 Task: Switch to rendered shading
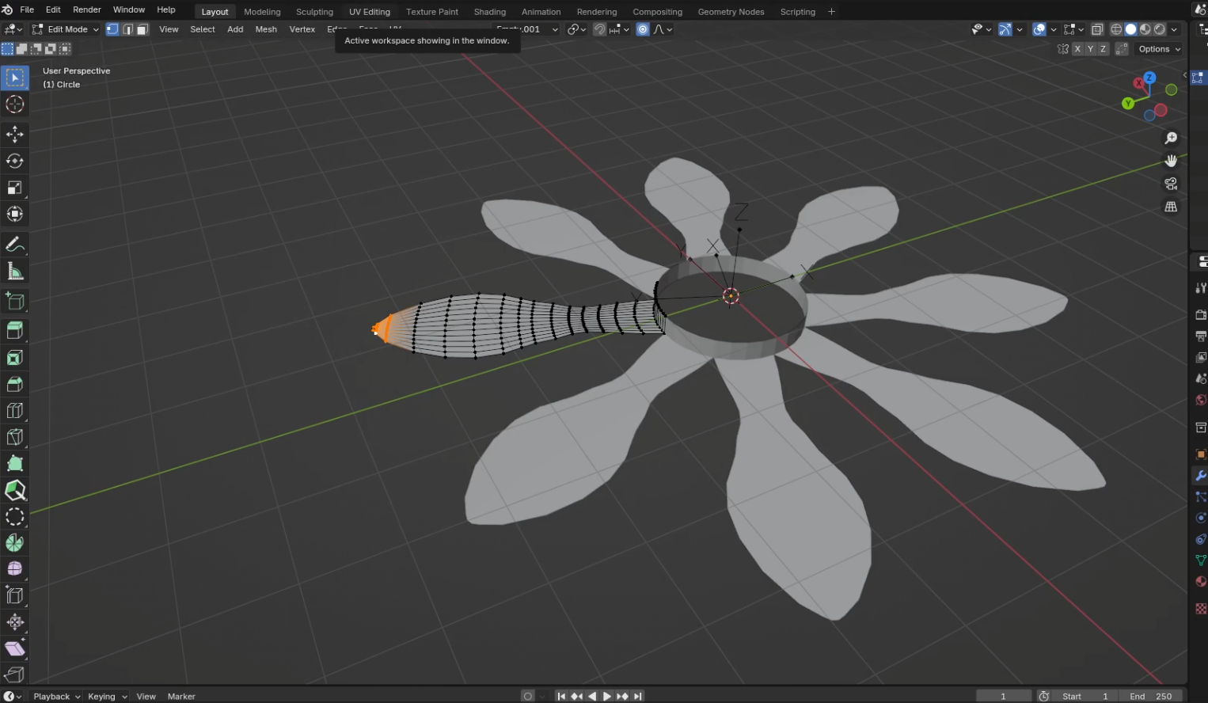click(x=1160, y=29)
